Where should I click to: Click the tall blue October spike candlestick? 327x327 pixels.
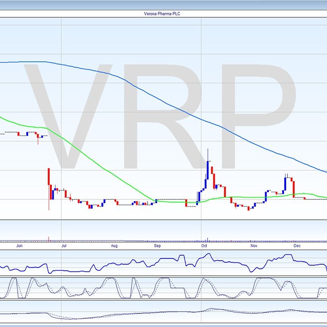[208, 170]
